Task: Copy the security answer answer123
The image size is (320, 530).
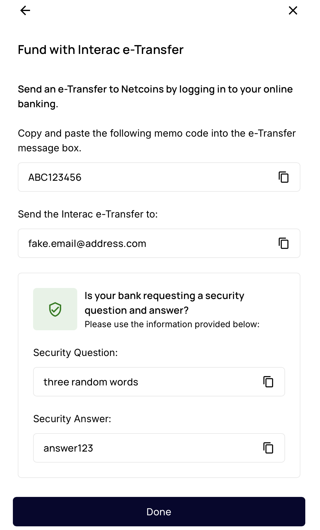Action: tap(268, 448)
